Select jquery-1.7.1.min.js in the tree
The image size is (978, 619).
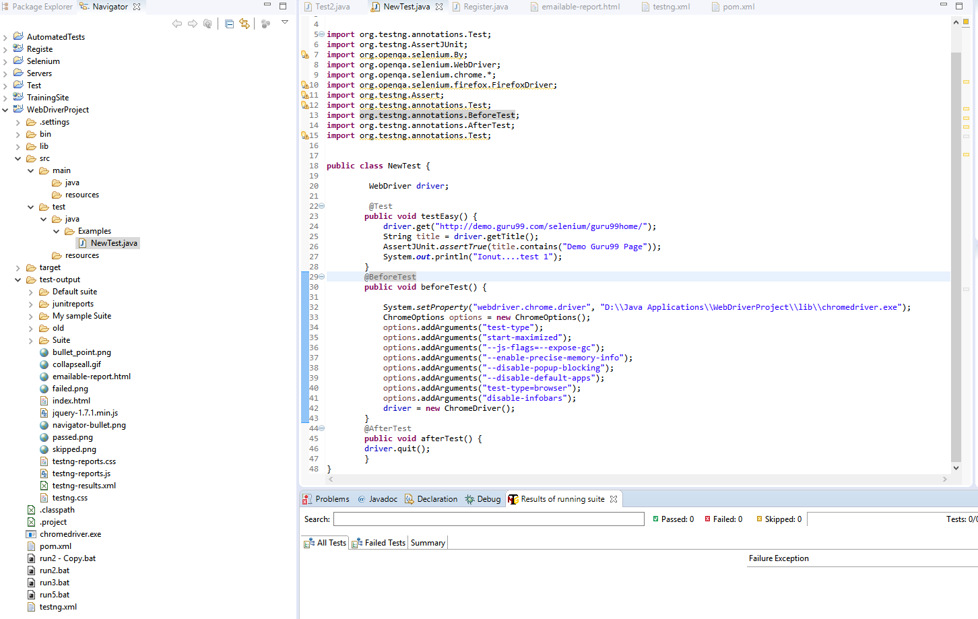click(85, 413)
